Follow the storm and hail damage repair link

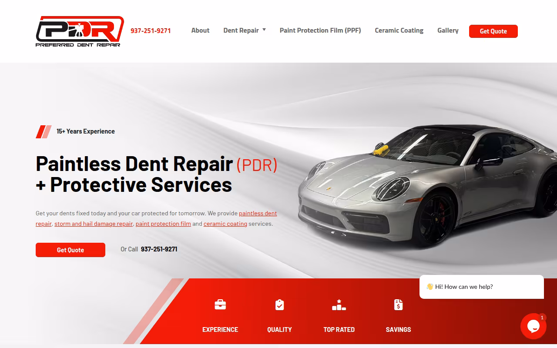click(94, 224)
